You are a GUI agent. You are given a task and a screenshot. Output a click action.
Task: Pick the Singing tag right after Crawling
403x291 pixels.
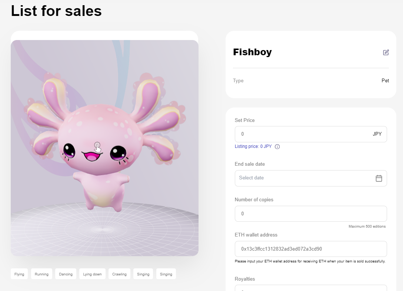[x=143, y=274]
